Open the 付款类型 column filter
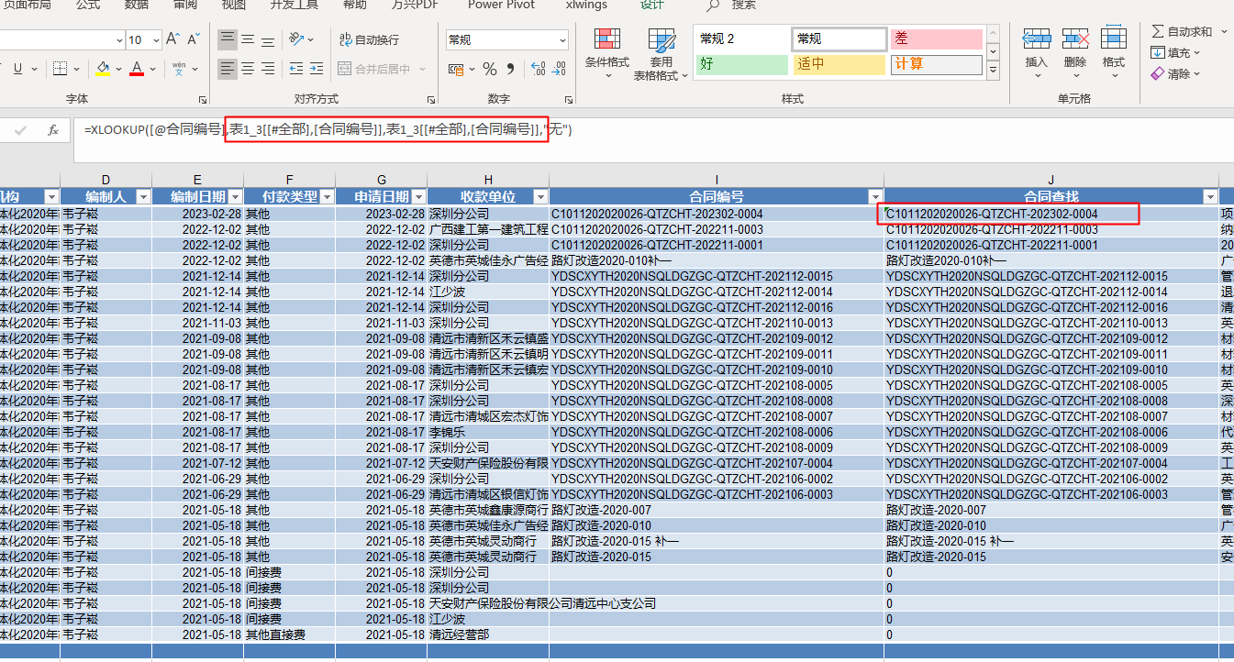This screenshot has width=1234, height=662. pyautogui.click(x=326, y=196)
